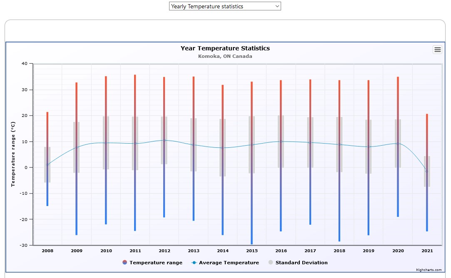The height and width of the screenshot is (278, 451).
Task: Toggle Standard Deviation series in legend
Action: tap(301, 263)
